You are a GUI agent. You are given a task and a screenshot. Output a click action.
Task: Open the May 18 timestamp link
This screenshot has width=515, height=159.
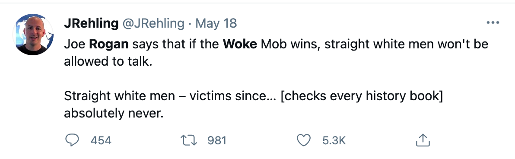click(x=216, y=23)
